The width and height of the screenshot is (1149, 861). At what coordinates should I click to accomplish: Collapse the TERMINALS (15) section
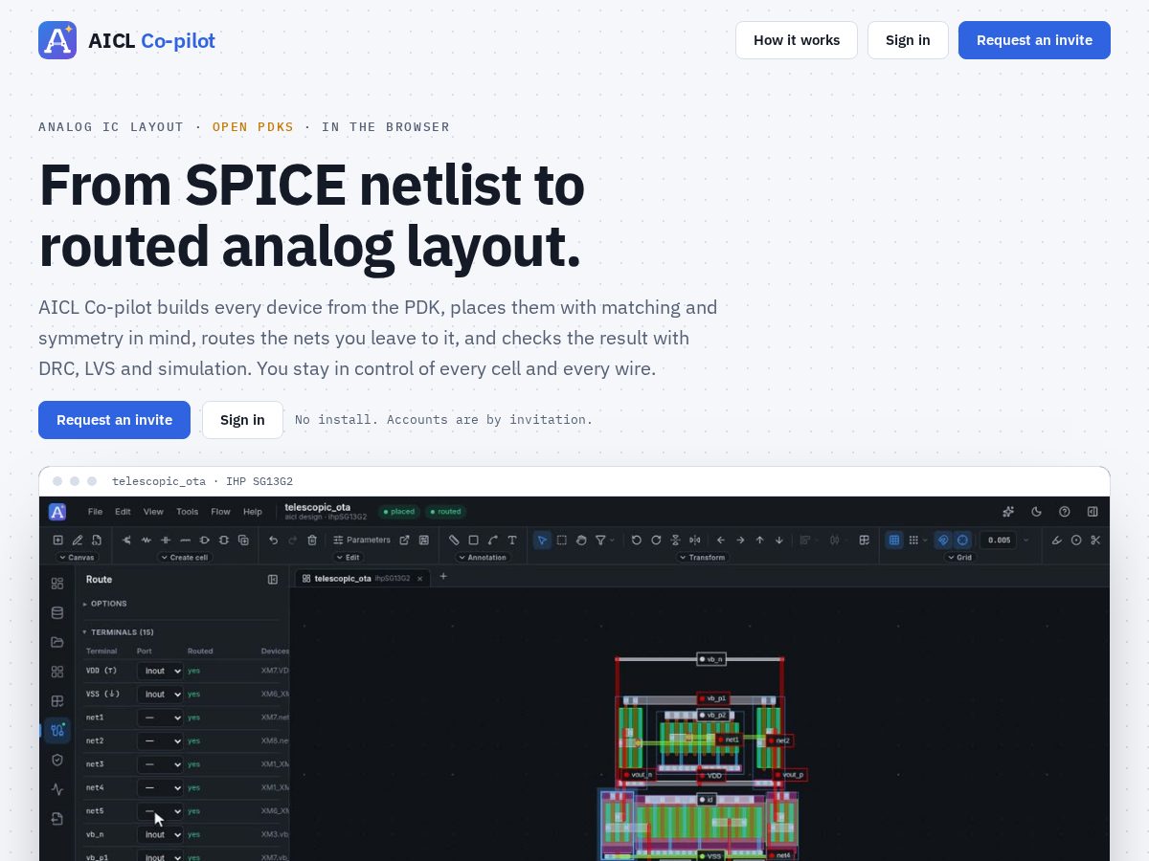tap(118, 632)
